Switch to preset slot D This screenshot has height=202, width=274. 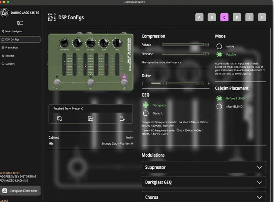point(237,17)
